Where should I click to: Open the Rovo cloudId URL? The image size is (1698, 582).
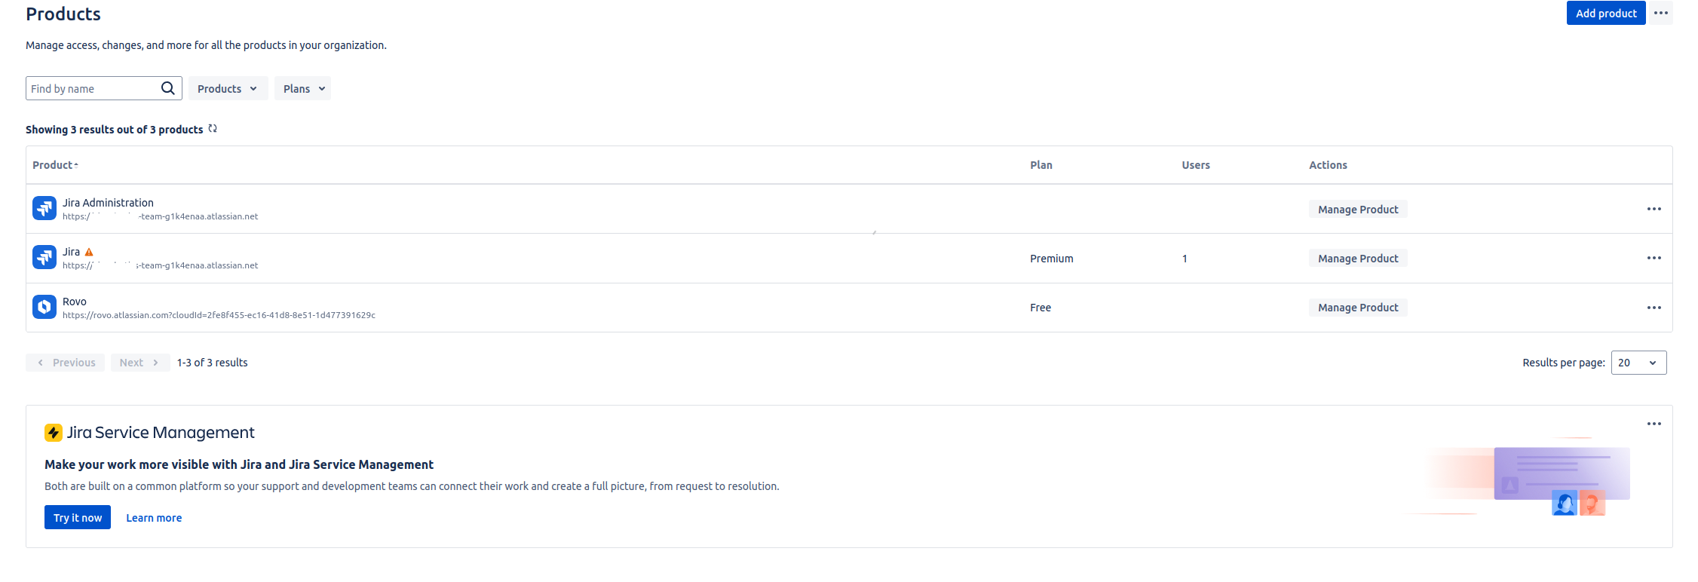coord(219,315)
